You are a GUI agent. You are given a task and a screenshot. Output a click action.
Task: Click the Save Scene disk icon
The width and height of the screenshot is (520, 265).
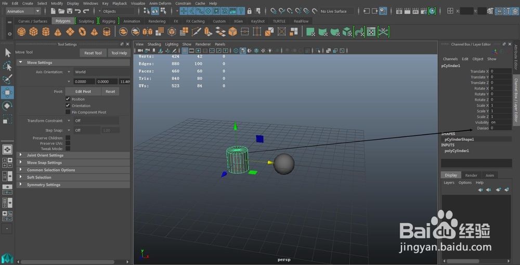tap(69, 11)
